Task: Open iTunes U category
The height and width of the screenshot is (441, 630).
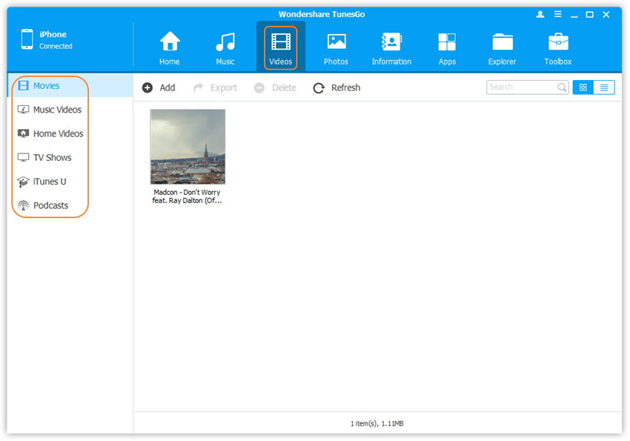Action: [x=50, y=182]
